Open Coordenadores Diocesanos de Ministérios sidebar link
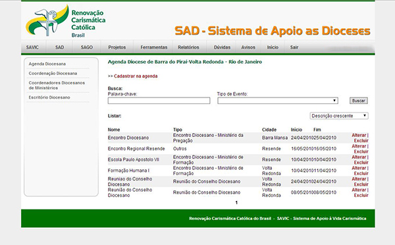Viewport: 395px width, 245px height. click(57, 85)
